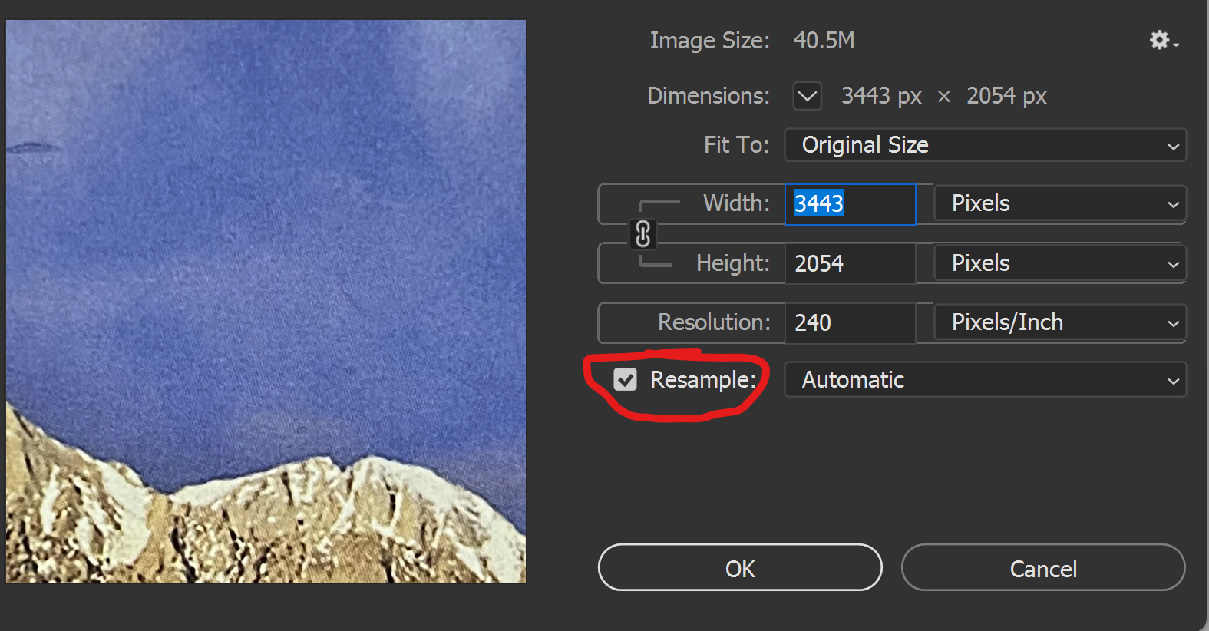
Task: Open the gear settings menu
Action: 1162,41
